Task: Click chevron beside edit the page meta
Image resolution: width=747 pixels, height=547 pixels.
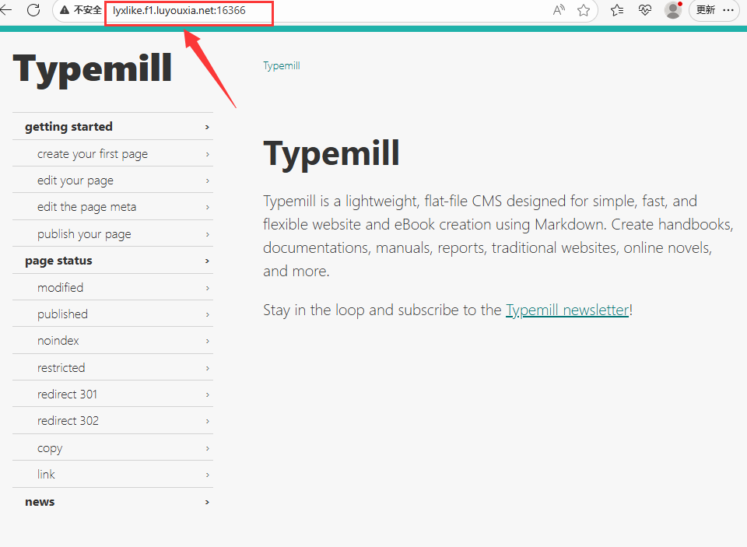Action: [x=207, y=207]
